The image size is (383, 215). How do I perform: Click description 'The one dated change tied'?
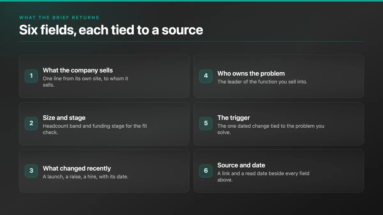click(271, 129)
